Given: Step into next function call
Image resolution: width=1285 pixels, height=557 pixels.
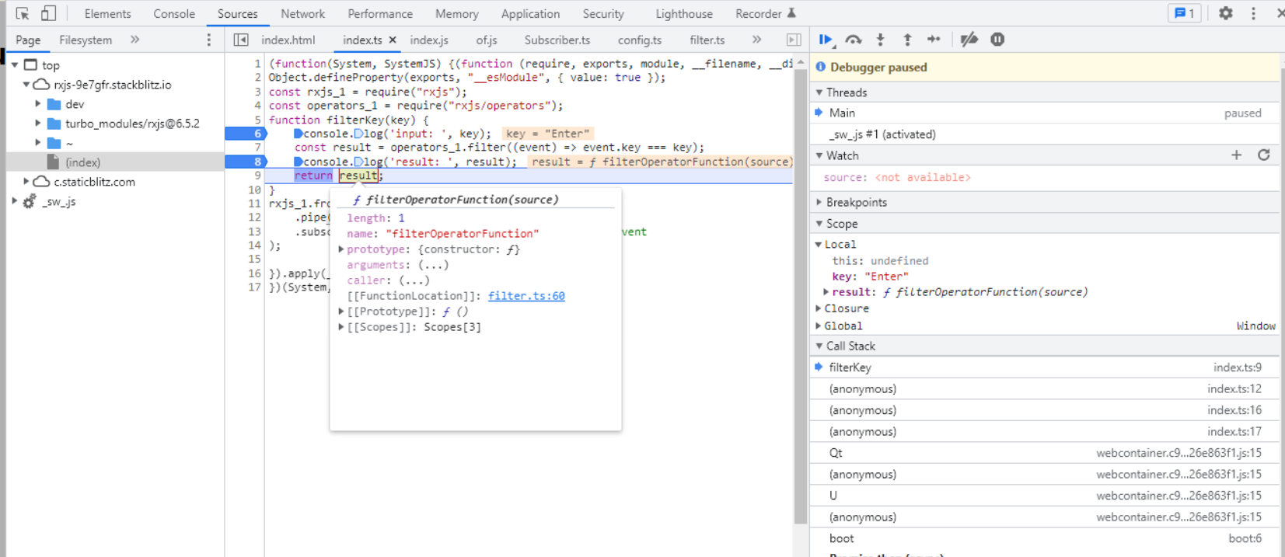Looking at the screenshot, I should click(880, 40).
